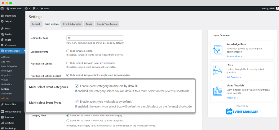Open Shortcodes submenu item

coord(6,93)
